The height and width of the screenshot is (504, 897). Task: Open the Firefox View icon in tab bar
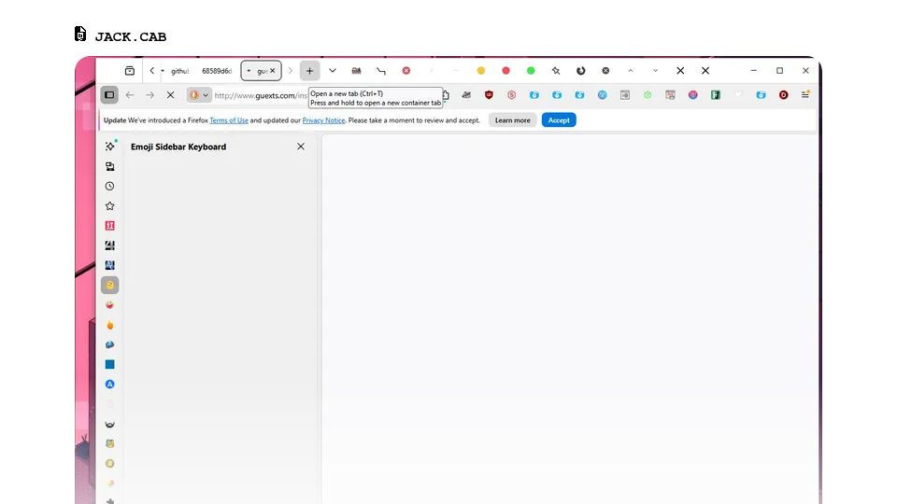coord(130,71)
